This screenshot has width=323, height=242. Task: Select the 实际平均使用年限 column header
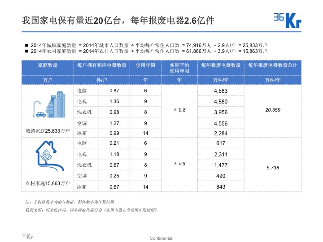pos(179,68)
